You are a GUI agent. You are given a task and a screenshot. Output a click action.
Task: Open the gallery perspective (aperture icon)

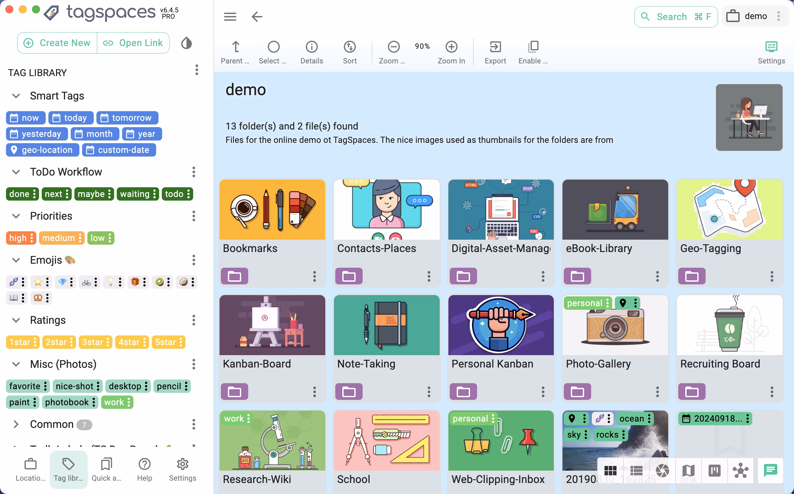[662, 471]
